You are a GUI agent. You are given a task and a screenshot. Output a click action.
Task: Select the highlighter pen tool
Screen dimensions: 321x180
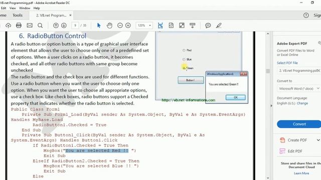(x=219, y=25)
